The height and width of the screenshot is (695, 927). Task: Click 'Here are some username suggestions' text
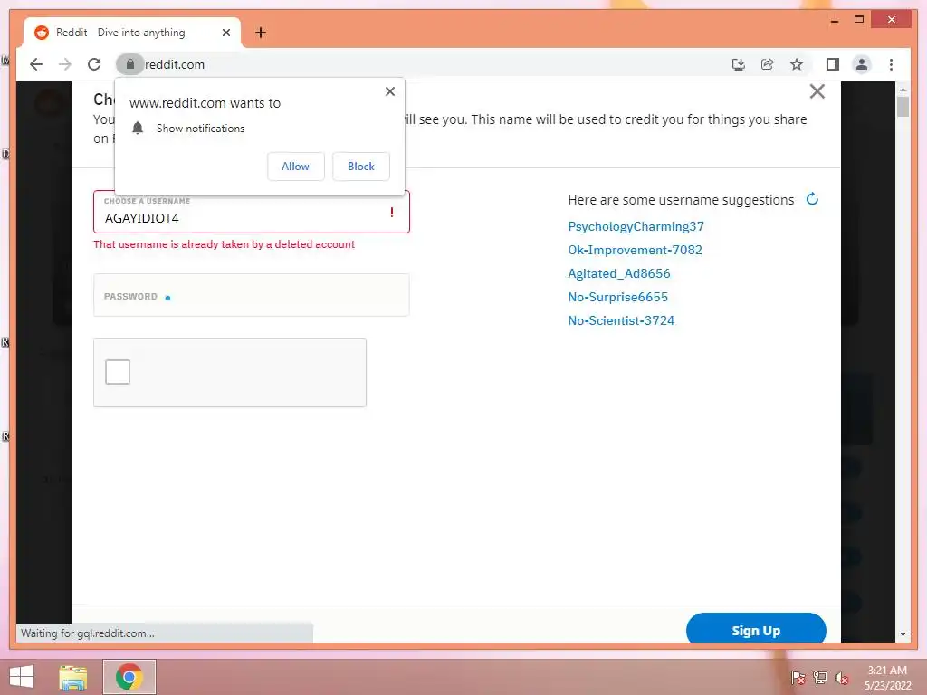681,200
